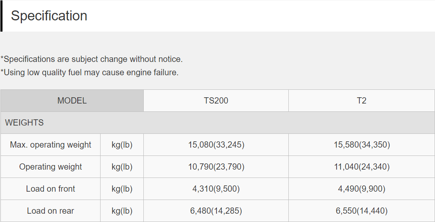The width and height of the screenshot is (435, 222).
Task: Click the Specification heading
Action: point(49,15)
